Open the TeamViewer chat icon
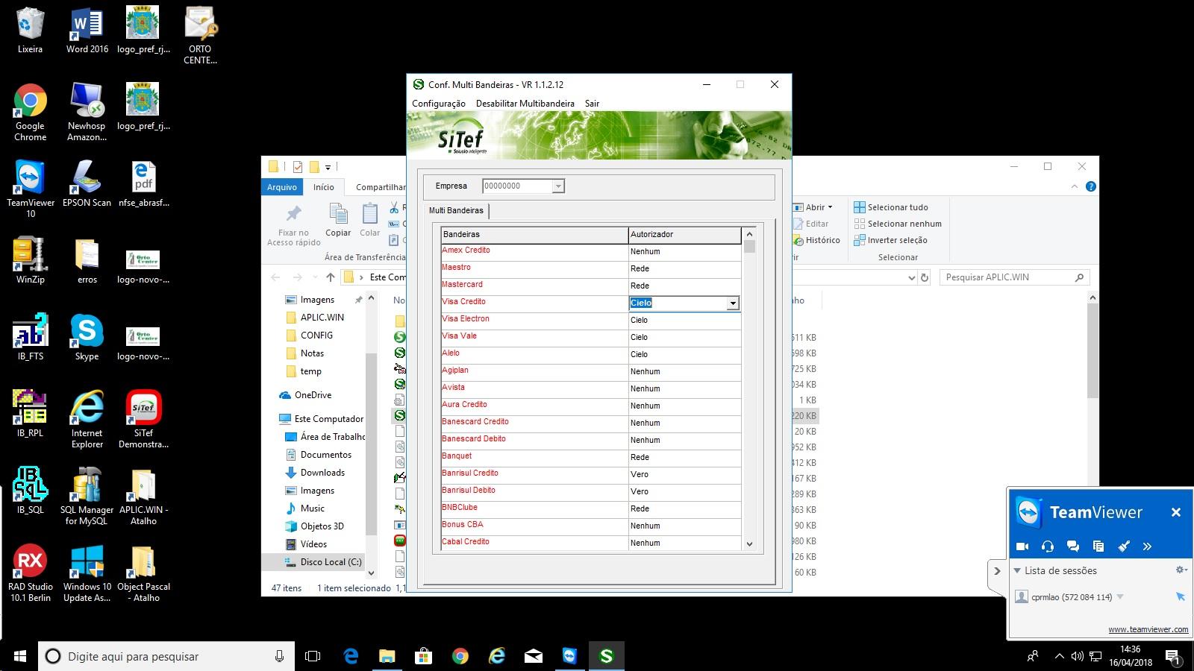 point(1073,546)
